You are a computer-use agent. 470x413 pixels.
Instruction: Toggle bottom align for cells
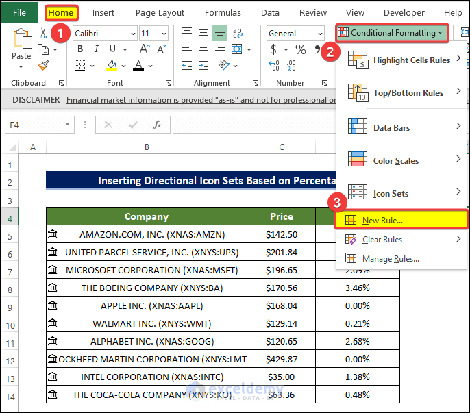click(219, 33)
